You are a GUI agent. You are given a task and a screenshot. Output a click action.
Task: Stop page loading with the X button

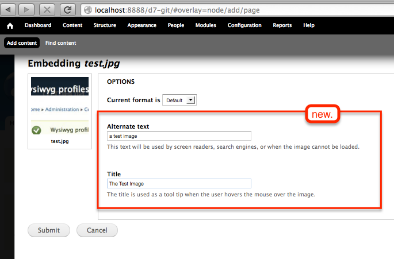[47, 10]
